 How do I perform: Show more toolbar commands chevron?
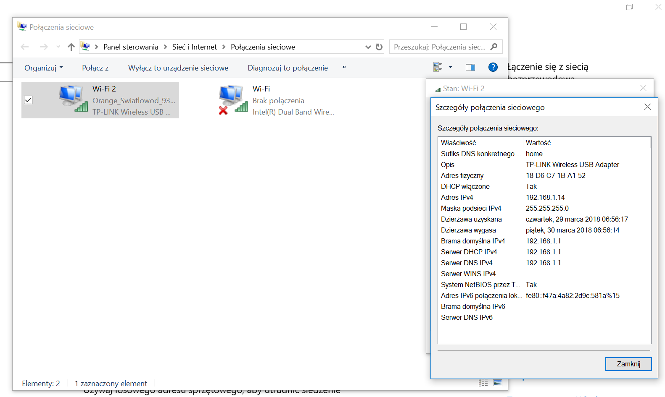click(x=344, y=67)
